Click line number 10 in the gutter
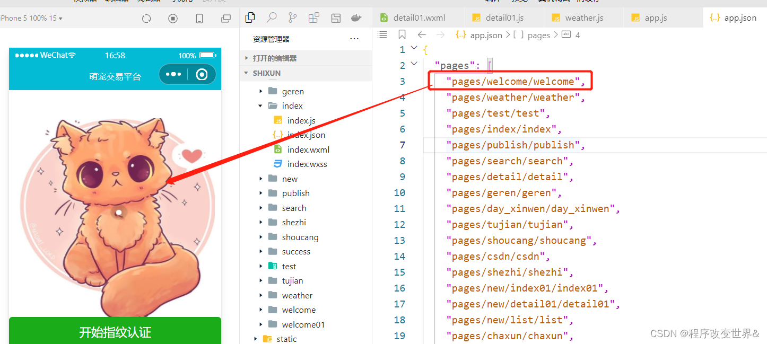 (400, 193)
